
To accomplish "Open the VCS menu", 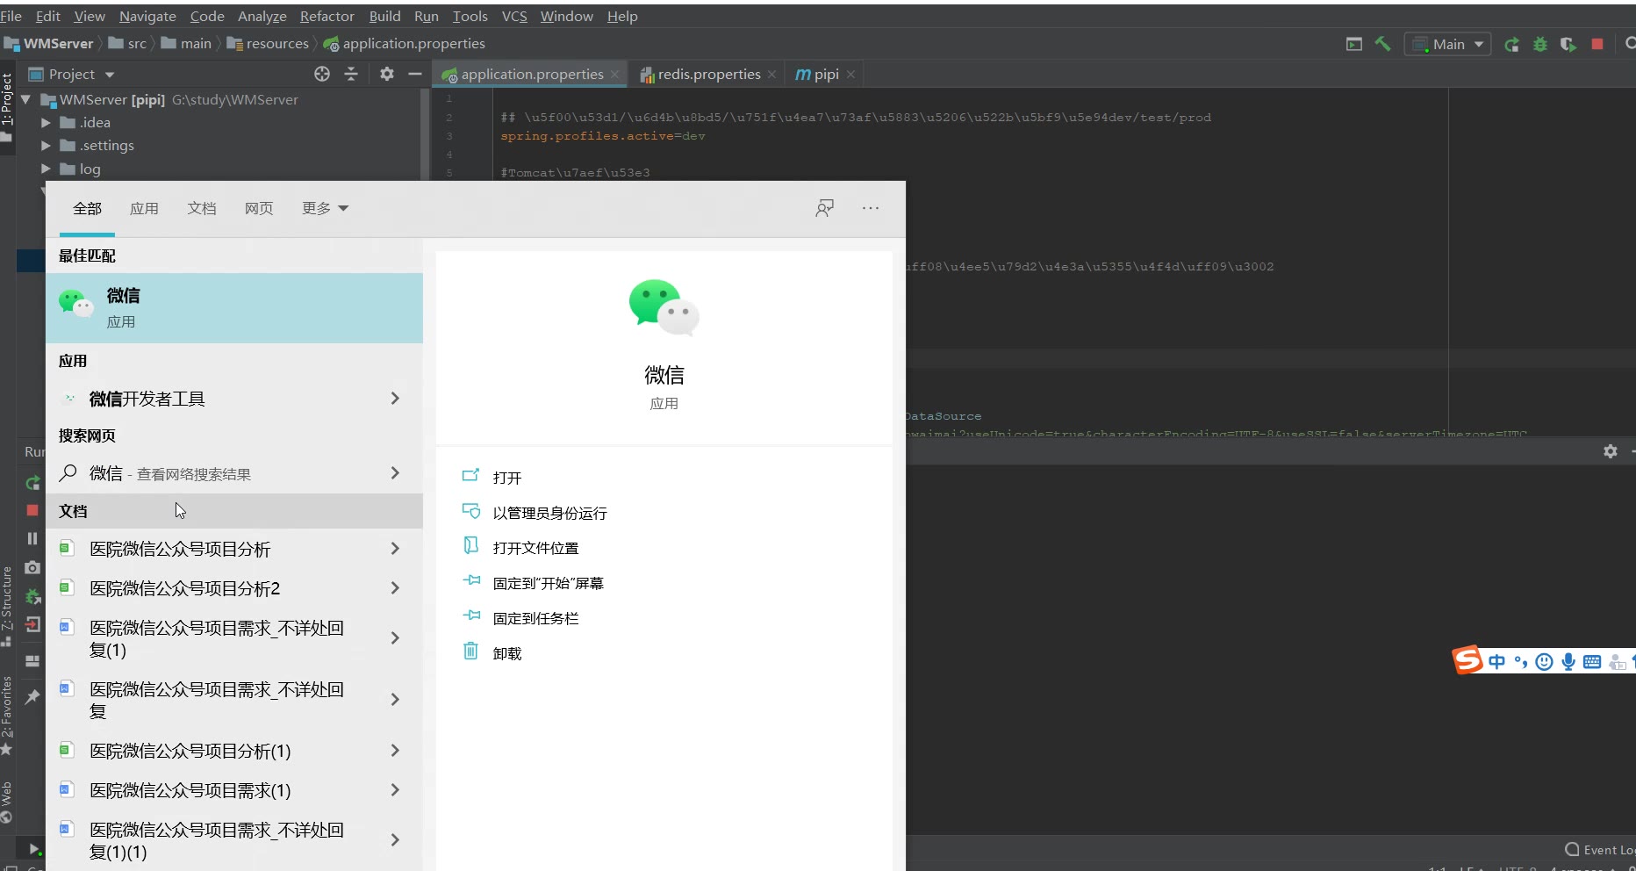I will coord(514,16).
